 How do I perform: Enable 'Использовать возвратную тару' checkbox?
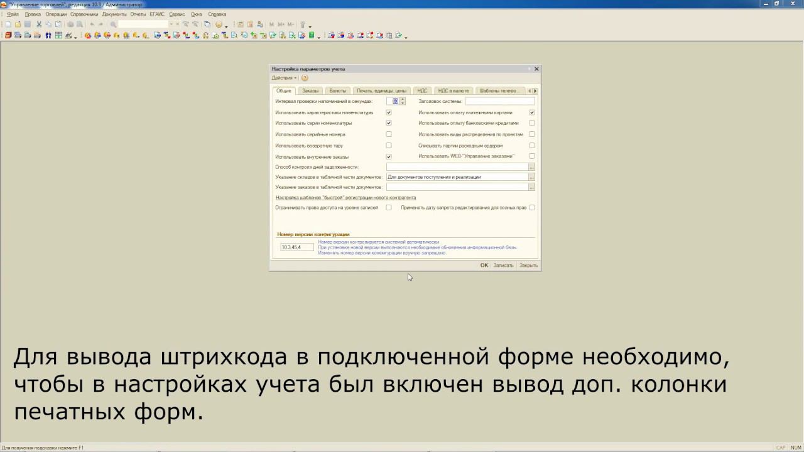click(x=389, y=146)
